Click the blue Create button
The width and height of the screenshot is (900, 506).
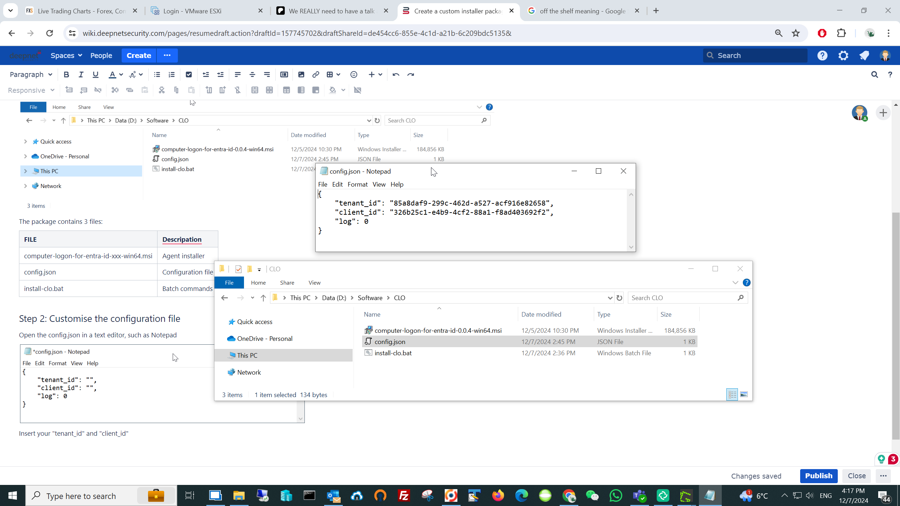pos(139,56)
